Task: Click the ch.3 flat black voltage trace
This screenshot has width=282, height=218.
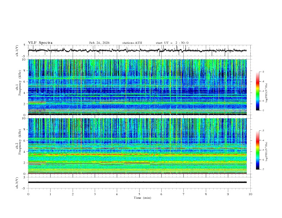Action: point(137,182)
